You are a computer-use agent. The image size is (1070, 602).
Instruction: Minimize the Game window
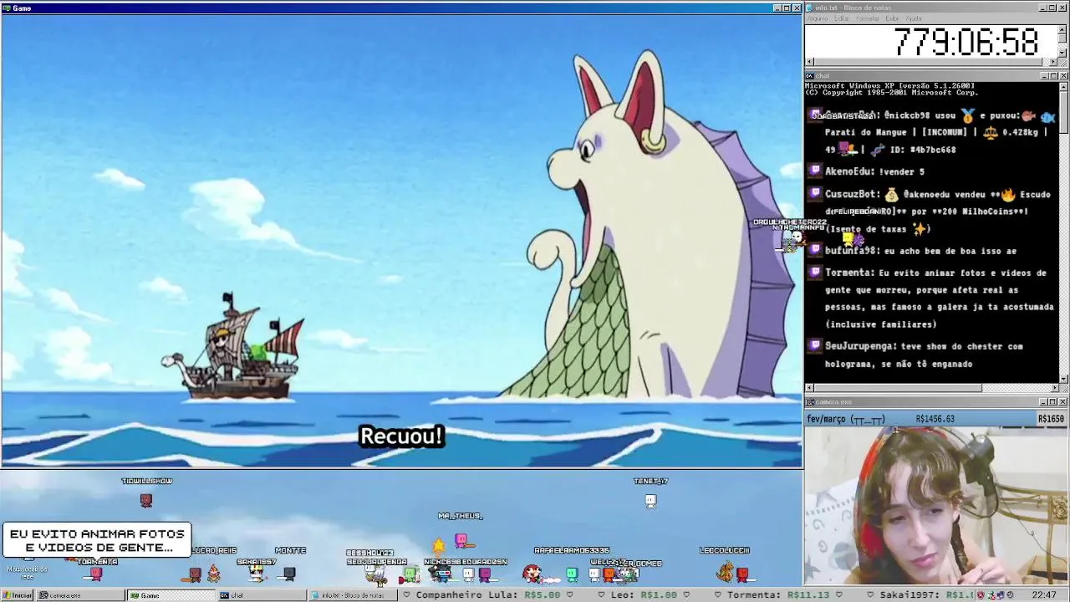point(777,8)
